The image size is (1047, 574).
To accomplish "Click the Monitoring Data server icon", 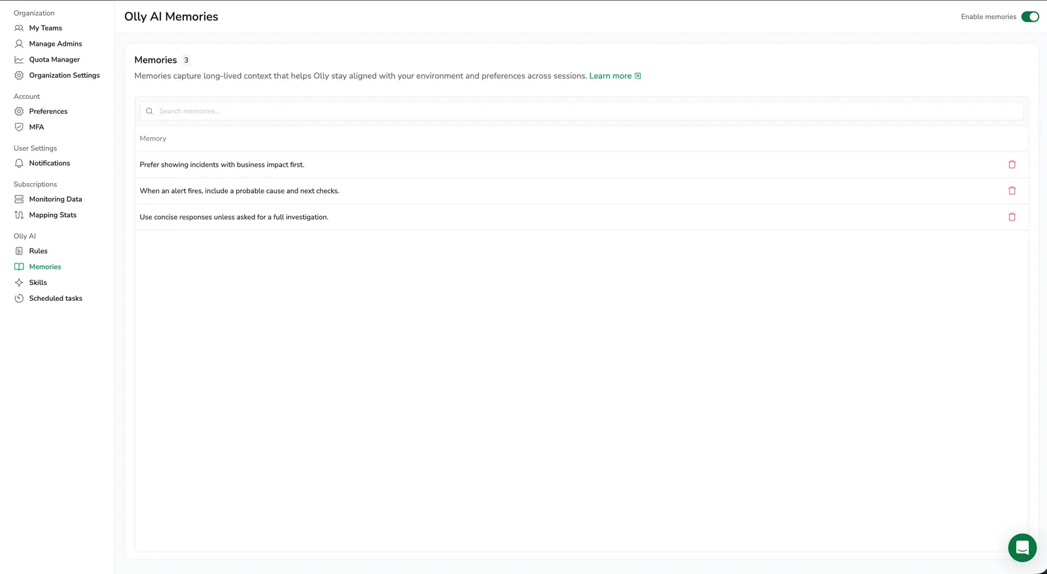I will coord(19,199).
